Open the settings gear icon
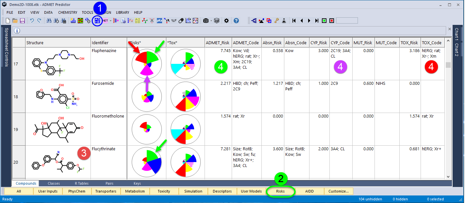The width and height of the screenshot is (467, 203). click(x=226, y=21)
